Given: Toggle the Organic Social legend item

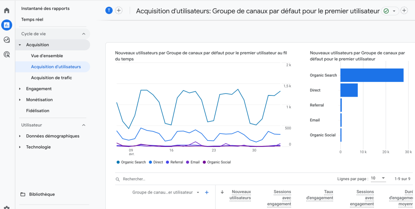Looking at the screenshot, I should [x=216, y=162].
